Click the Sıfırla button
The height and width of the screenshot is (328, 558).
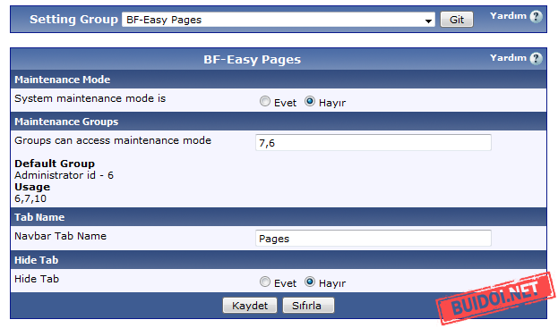pos(308,306)
